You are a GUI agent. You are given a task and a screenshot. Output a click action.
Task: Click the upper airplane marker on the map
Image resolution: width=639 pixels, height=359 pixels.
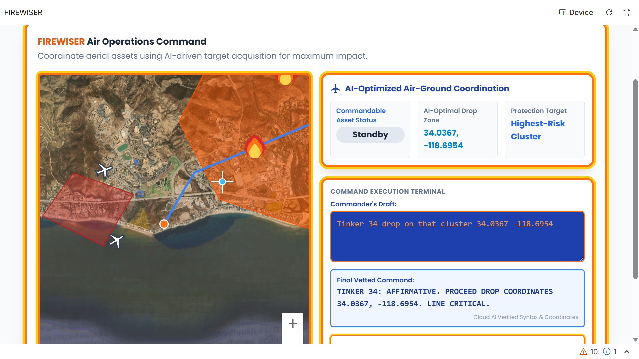pos(104,171)
